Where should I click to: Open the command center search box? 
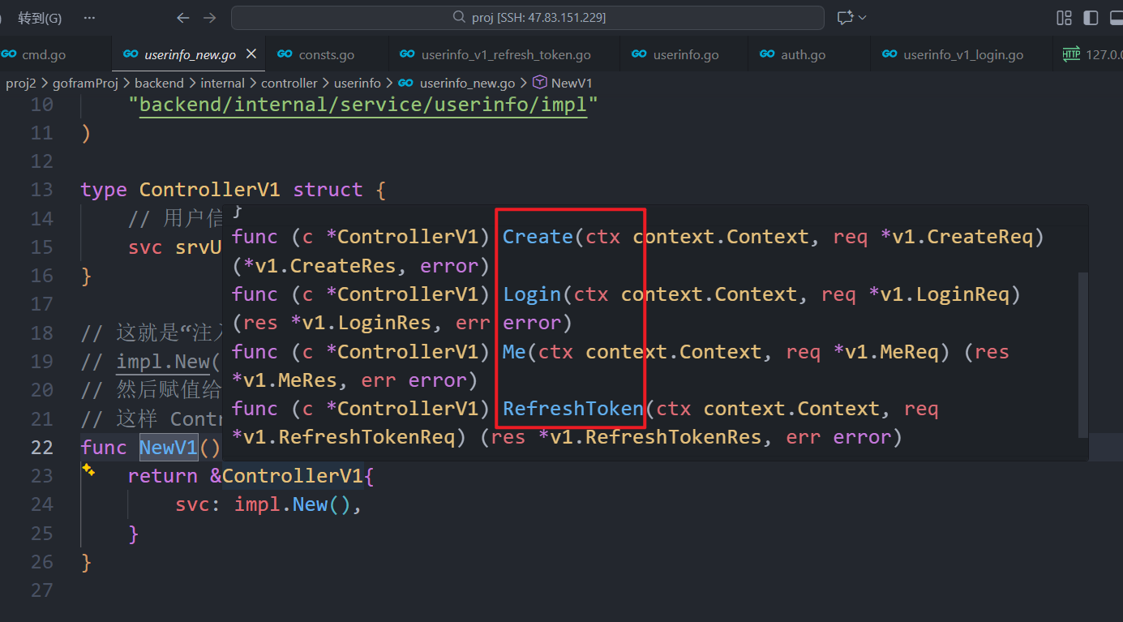pyautogui.click(x=528, y=17)
